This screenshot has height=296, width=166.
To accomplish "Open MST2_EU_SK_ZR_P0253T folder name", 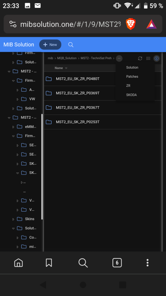I will [77, 122].
